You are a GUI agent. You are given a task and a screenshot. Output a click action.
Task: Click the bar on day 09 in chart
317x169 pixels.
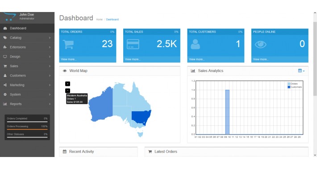coord(227,112)
